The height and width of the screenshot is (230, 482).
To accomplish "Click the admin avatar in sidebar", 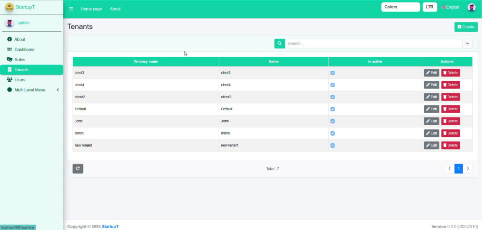I will (9, 23).
